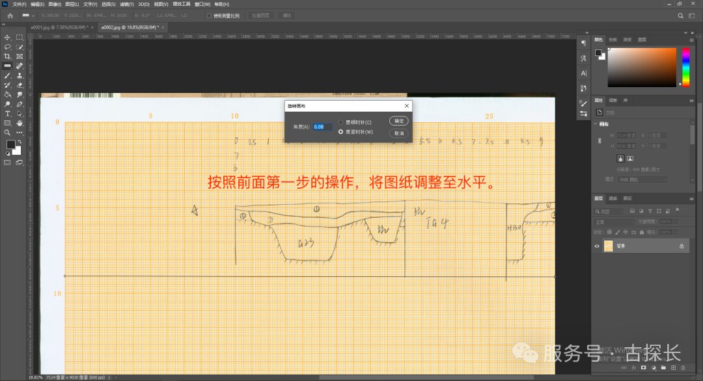Open the Paragraph panel icon
This screenshot has width=703, height=381.
click(x=583, y=43)
